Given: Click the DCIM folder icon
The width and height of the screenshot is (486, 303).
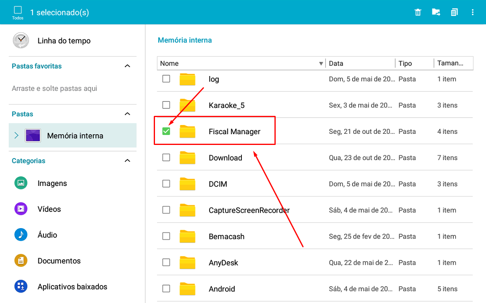Looking at the screenshot, I should (187, 184).
